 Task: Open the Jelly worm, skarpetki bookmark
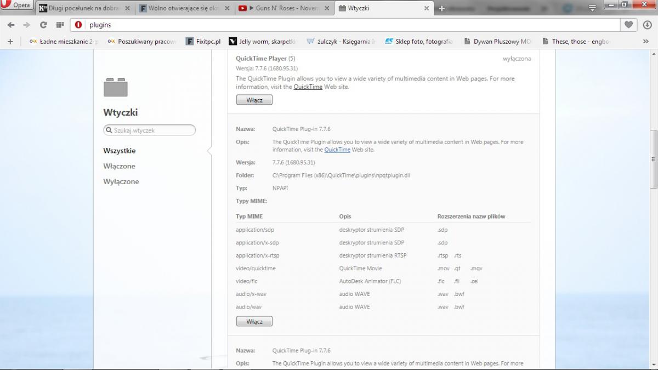tap(263, 41)
